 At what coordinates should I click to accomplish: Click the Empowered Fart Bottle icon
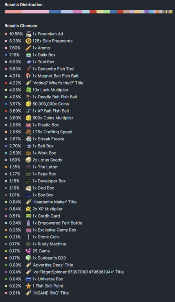click(x=28, y=223)
